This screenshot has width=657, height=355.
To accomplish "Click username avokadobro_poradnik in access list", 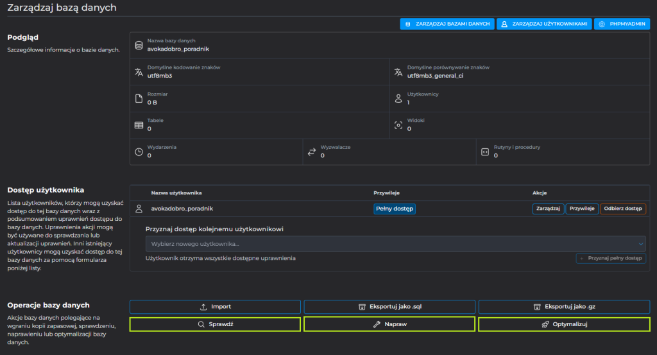I will pos(182,208).
